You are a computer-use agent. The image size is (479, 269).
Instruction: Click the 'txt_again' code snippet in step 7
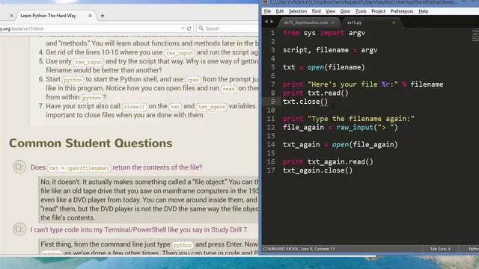coord(211,107)
